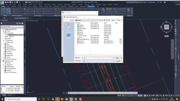The height and width of the screenshot is (101, 180).
Task: Toggle ortho mode in status bar
Action: click(x=129, y=95)
